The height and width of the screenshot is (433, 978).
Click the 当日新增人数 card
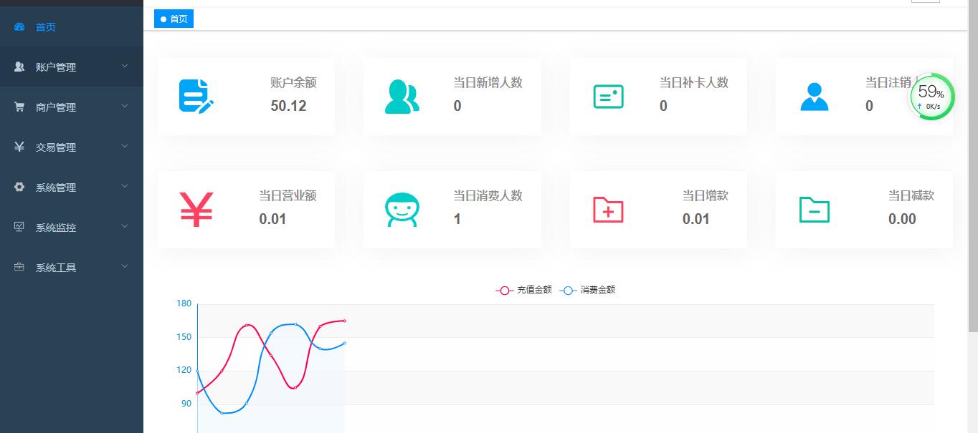452,96
